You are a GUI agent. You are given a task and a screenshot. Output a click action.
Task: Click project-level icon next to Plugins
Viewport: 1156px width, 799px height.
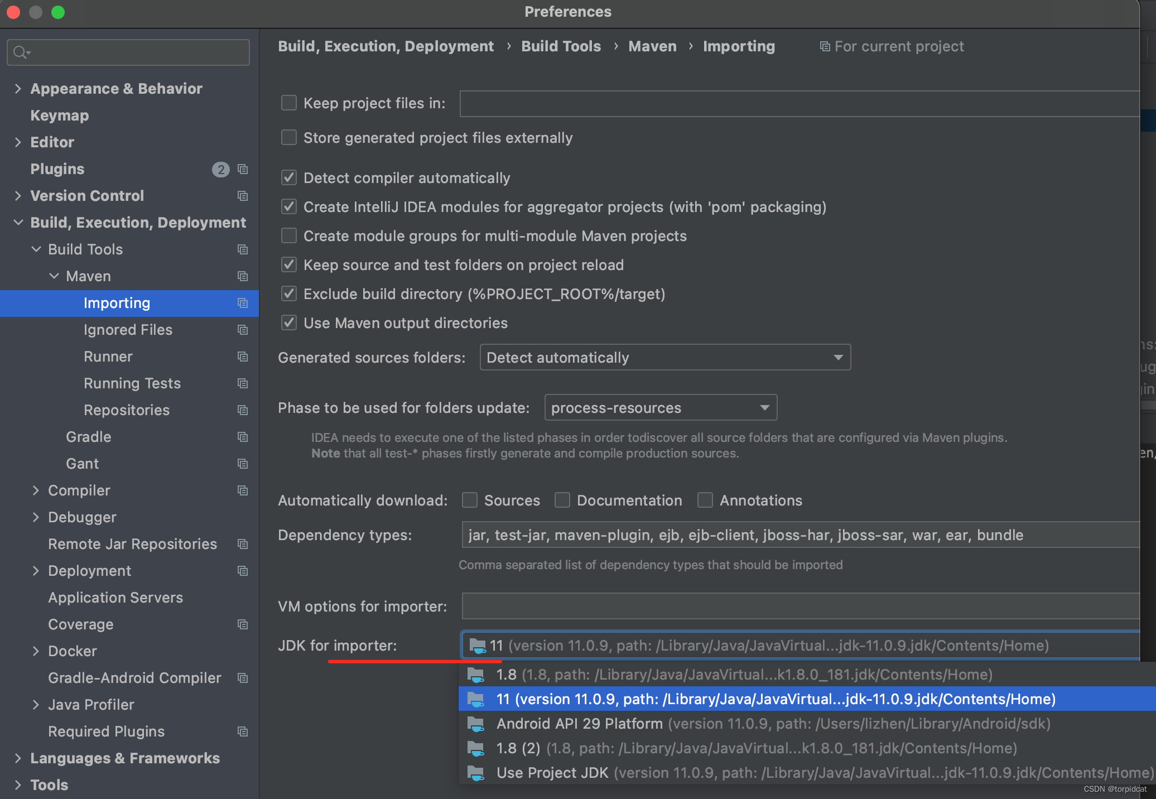243,169
